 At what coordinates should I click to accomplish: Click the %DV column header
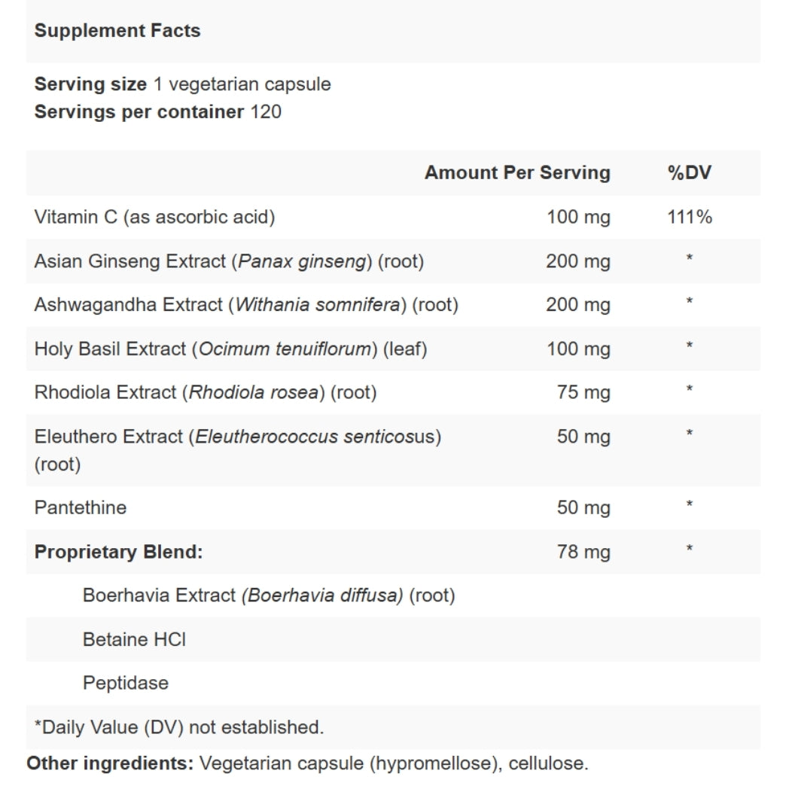pos(689,172)
